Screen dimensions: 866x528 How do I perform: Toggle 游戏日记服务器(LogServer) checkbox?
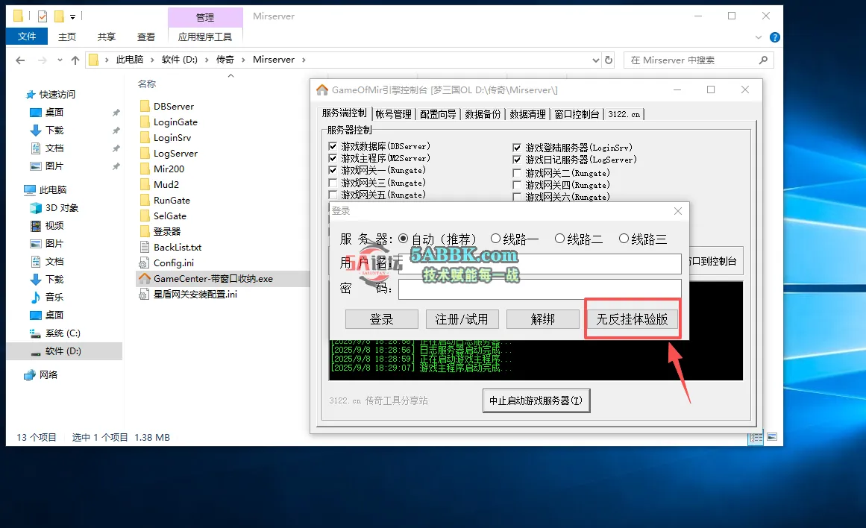[x=517, y=160]
